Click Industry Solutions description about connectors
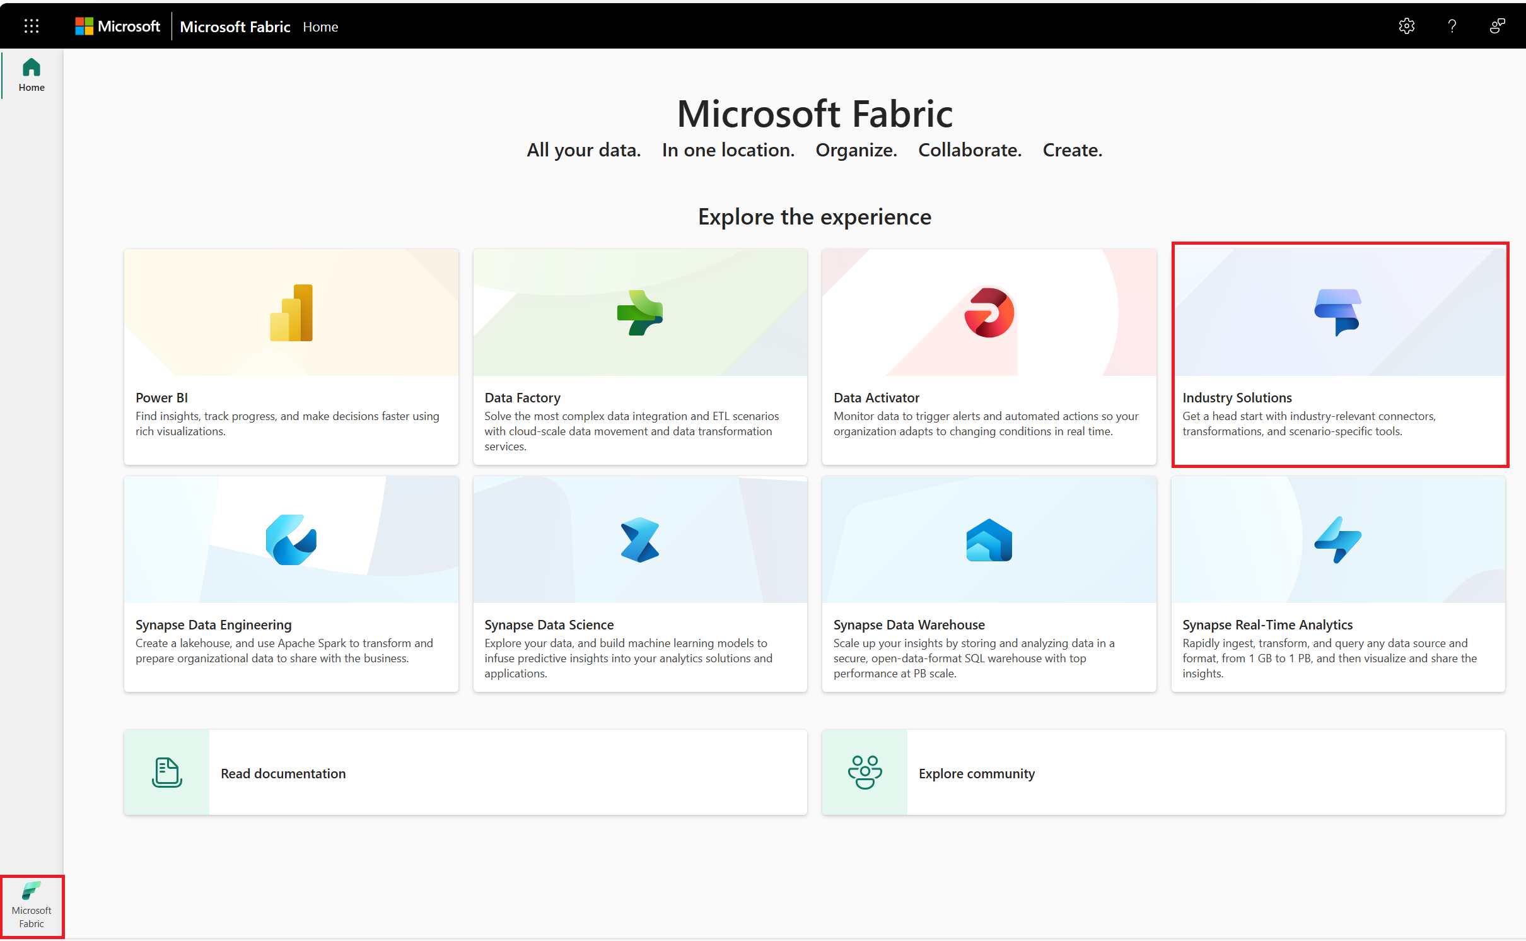 coord(1309,424)
